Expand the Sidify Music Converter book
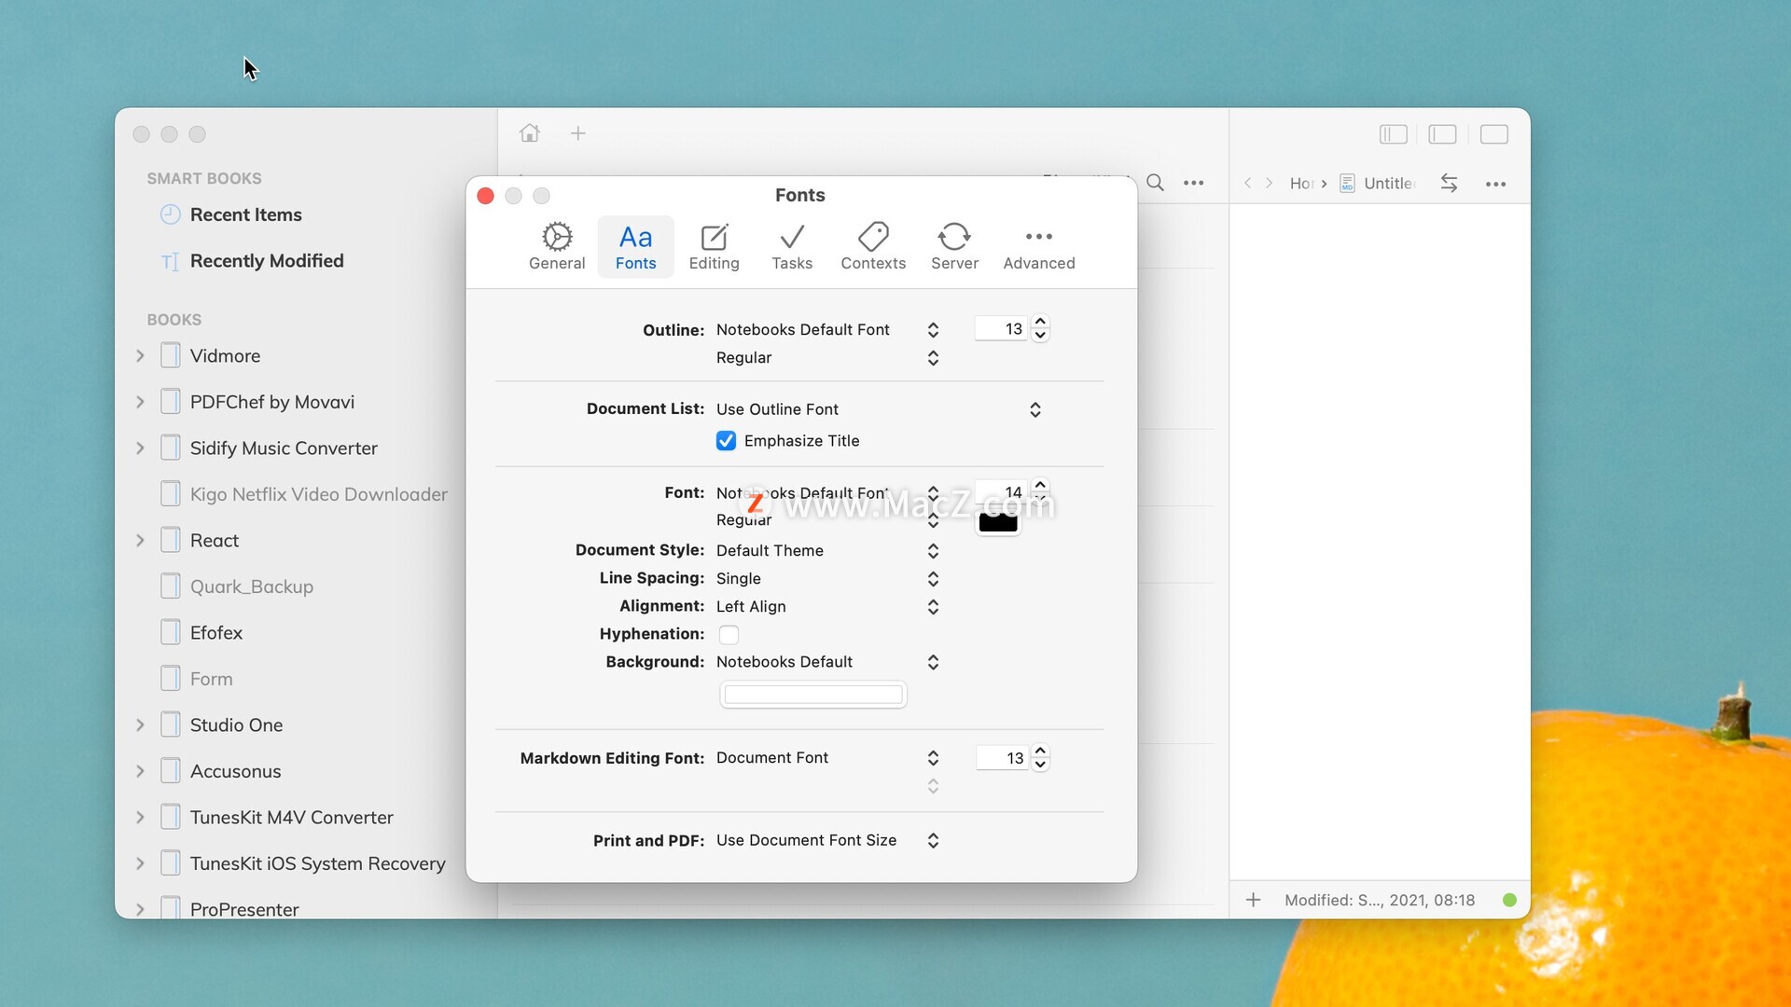 (x=140, y=448)
